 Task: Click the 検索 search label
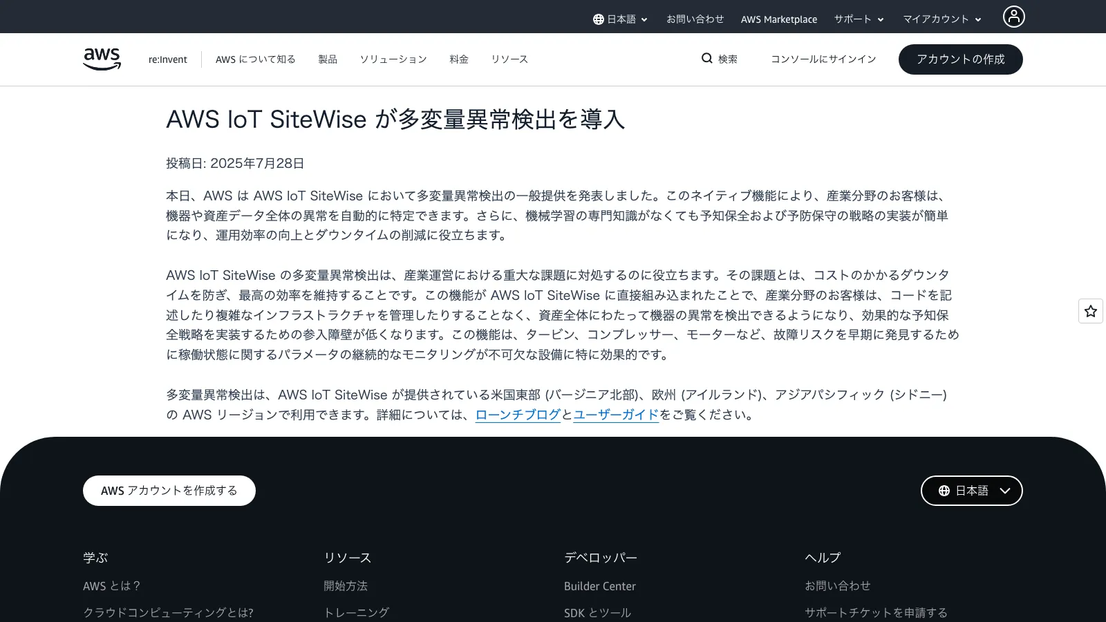click(x=728, y=59)
